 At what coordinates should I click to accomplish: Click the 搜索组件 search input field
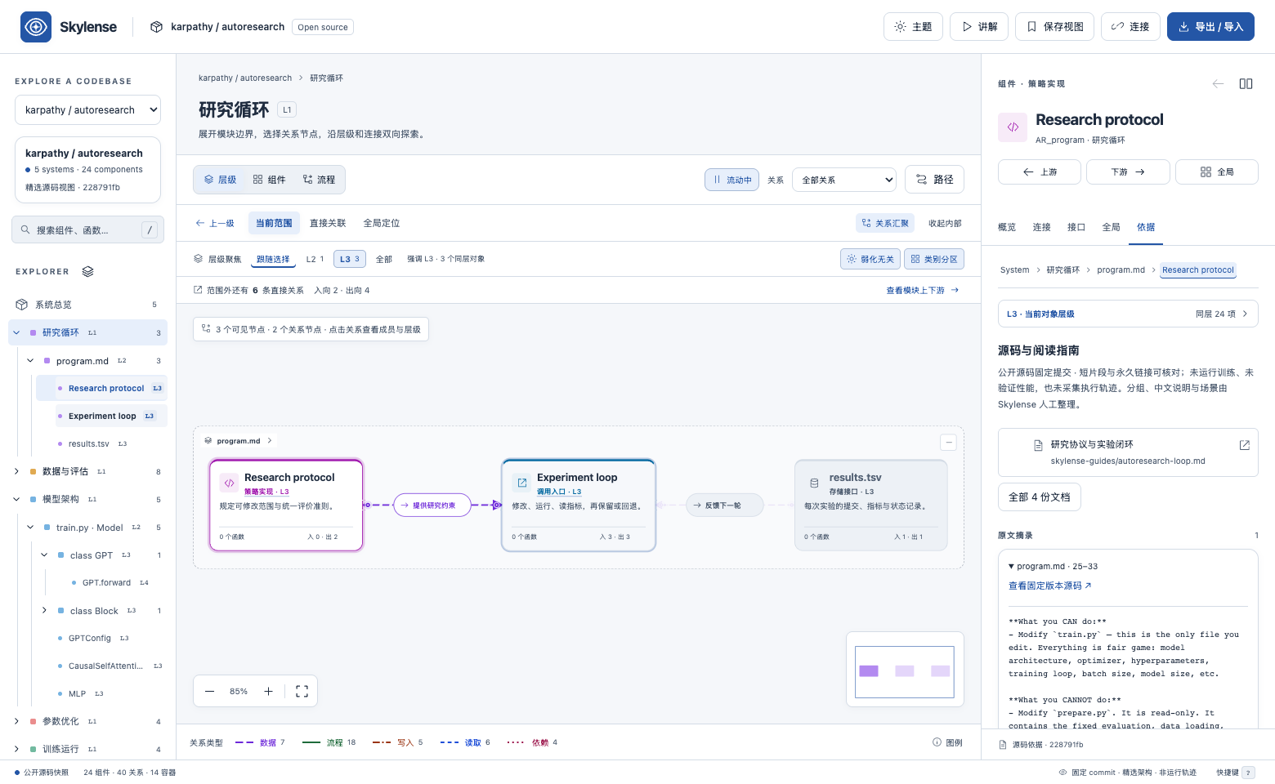[87, 230]
